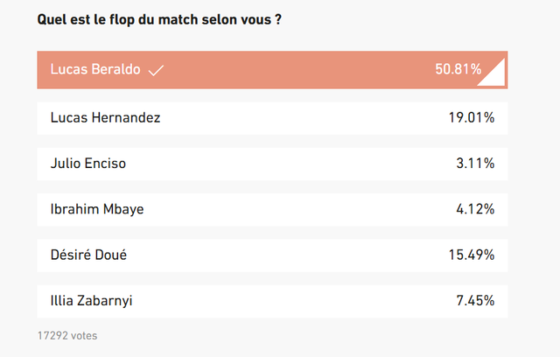
Task: Pick the Ibrahim Mbaye poll option
Action: [271, 208]
